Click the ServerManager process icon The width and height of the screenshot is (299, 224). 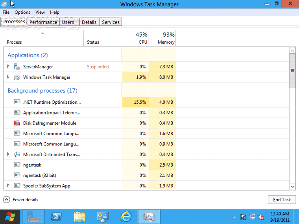[x=17, y=67]
